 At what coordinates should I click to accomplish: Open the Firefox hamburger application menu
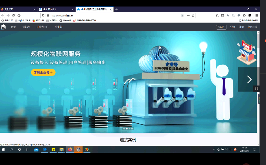[256, 16]
